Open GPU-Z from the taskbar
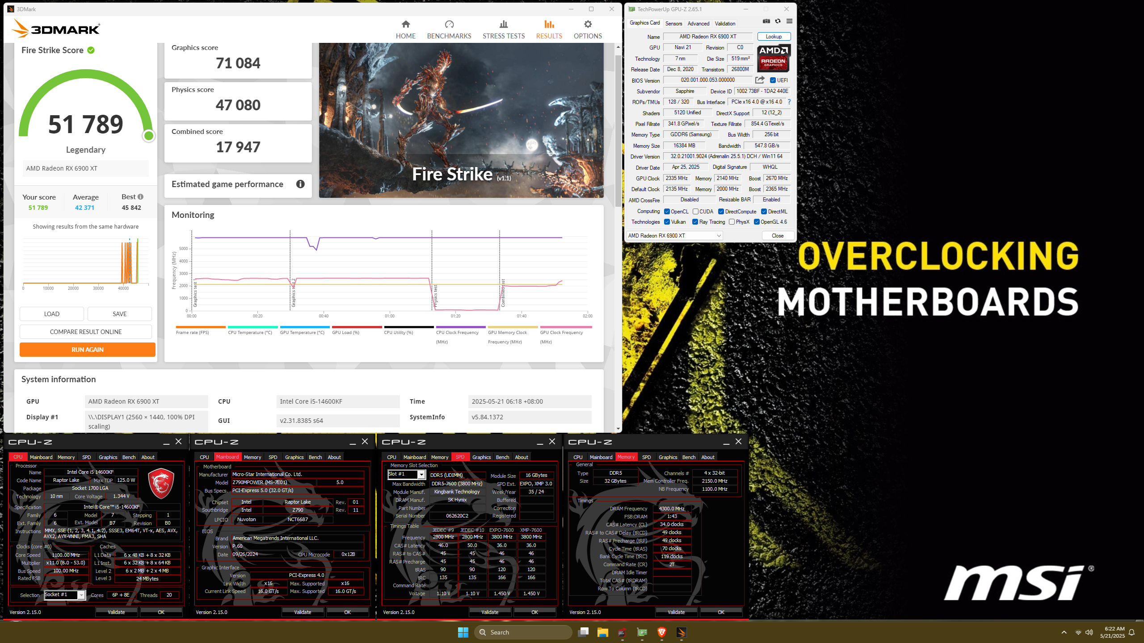Viewport: 1144px width, 643px height. [642, 632]
